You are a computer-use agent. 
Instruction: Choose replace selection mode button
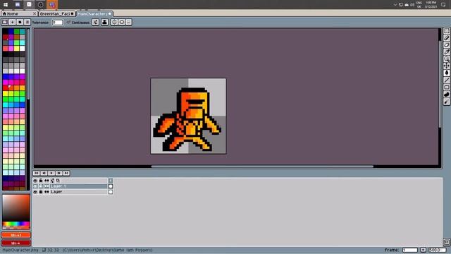pyautogui.click(x=5, y=22)
